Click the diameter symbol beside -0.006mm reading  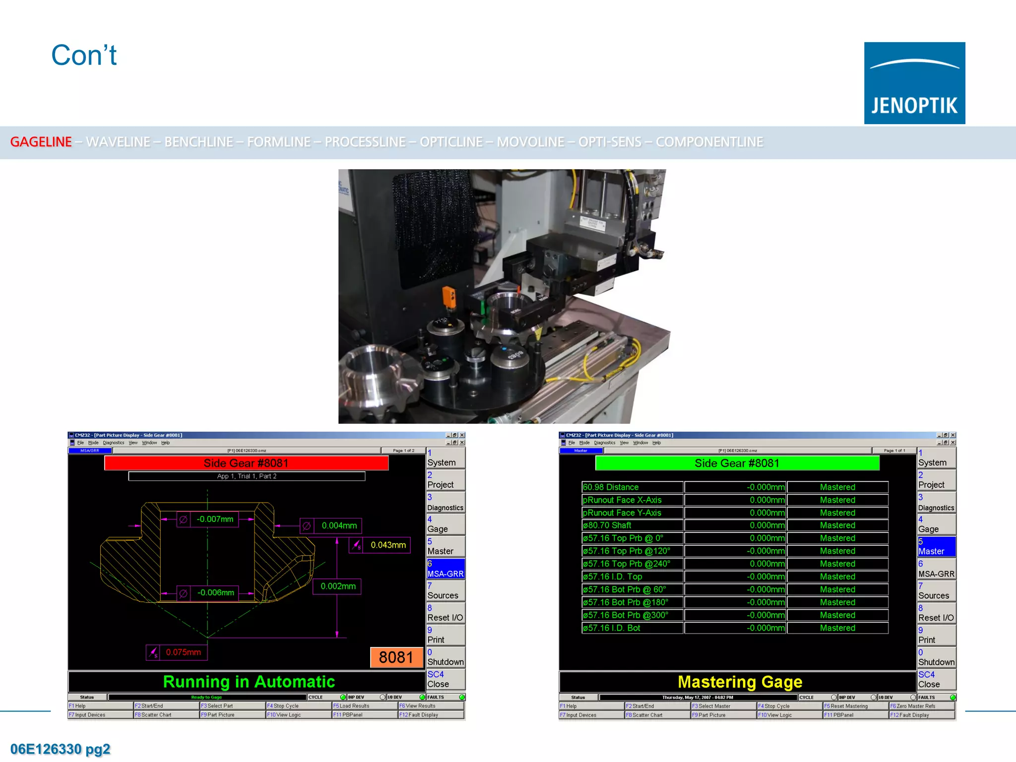(x=183, y=593)
